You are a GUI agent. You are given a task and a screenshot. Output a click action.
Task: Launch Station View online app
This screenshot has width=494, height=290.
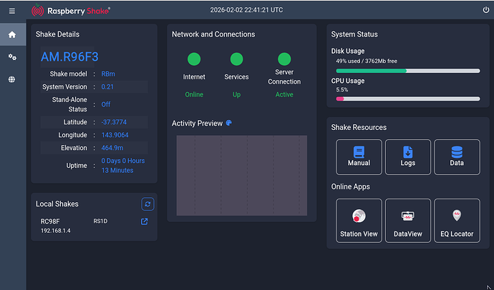(359, 221)
